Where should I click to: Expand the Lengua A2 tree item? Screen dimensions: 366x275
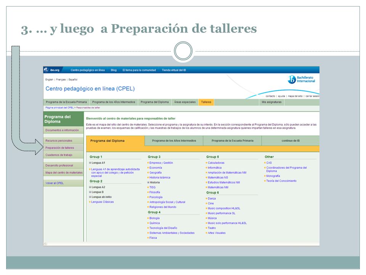[90, 187]
